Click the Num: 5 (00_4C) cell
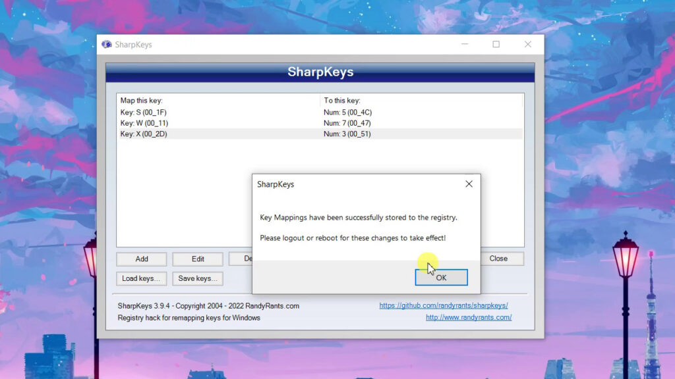This screenshot has height=379, width=675. coord(348,112)
